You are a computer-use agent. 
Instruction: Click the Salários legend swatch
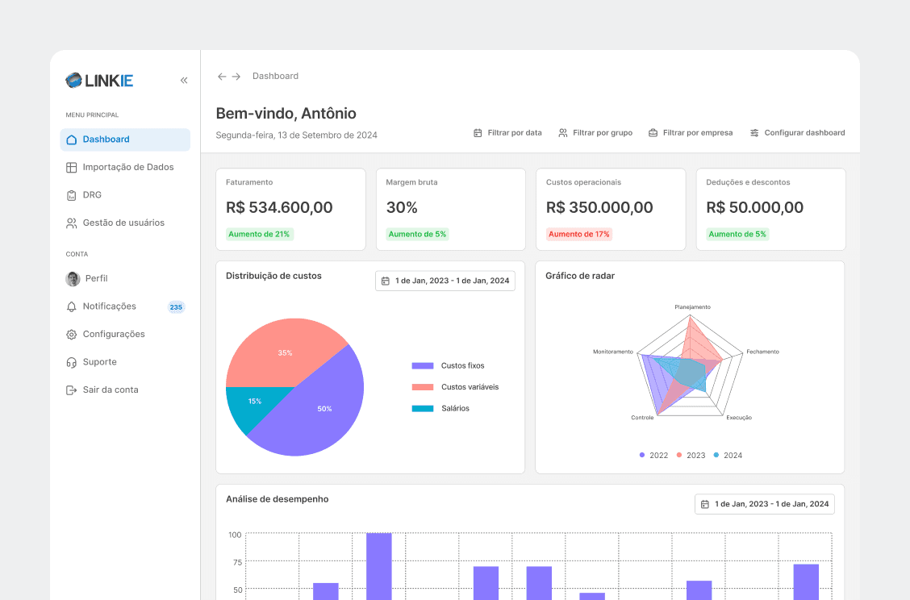point(423,409)
